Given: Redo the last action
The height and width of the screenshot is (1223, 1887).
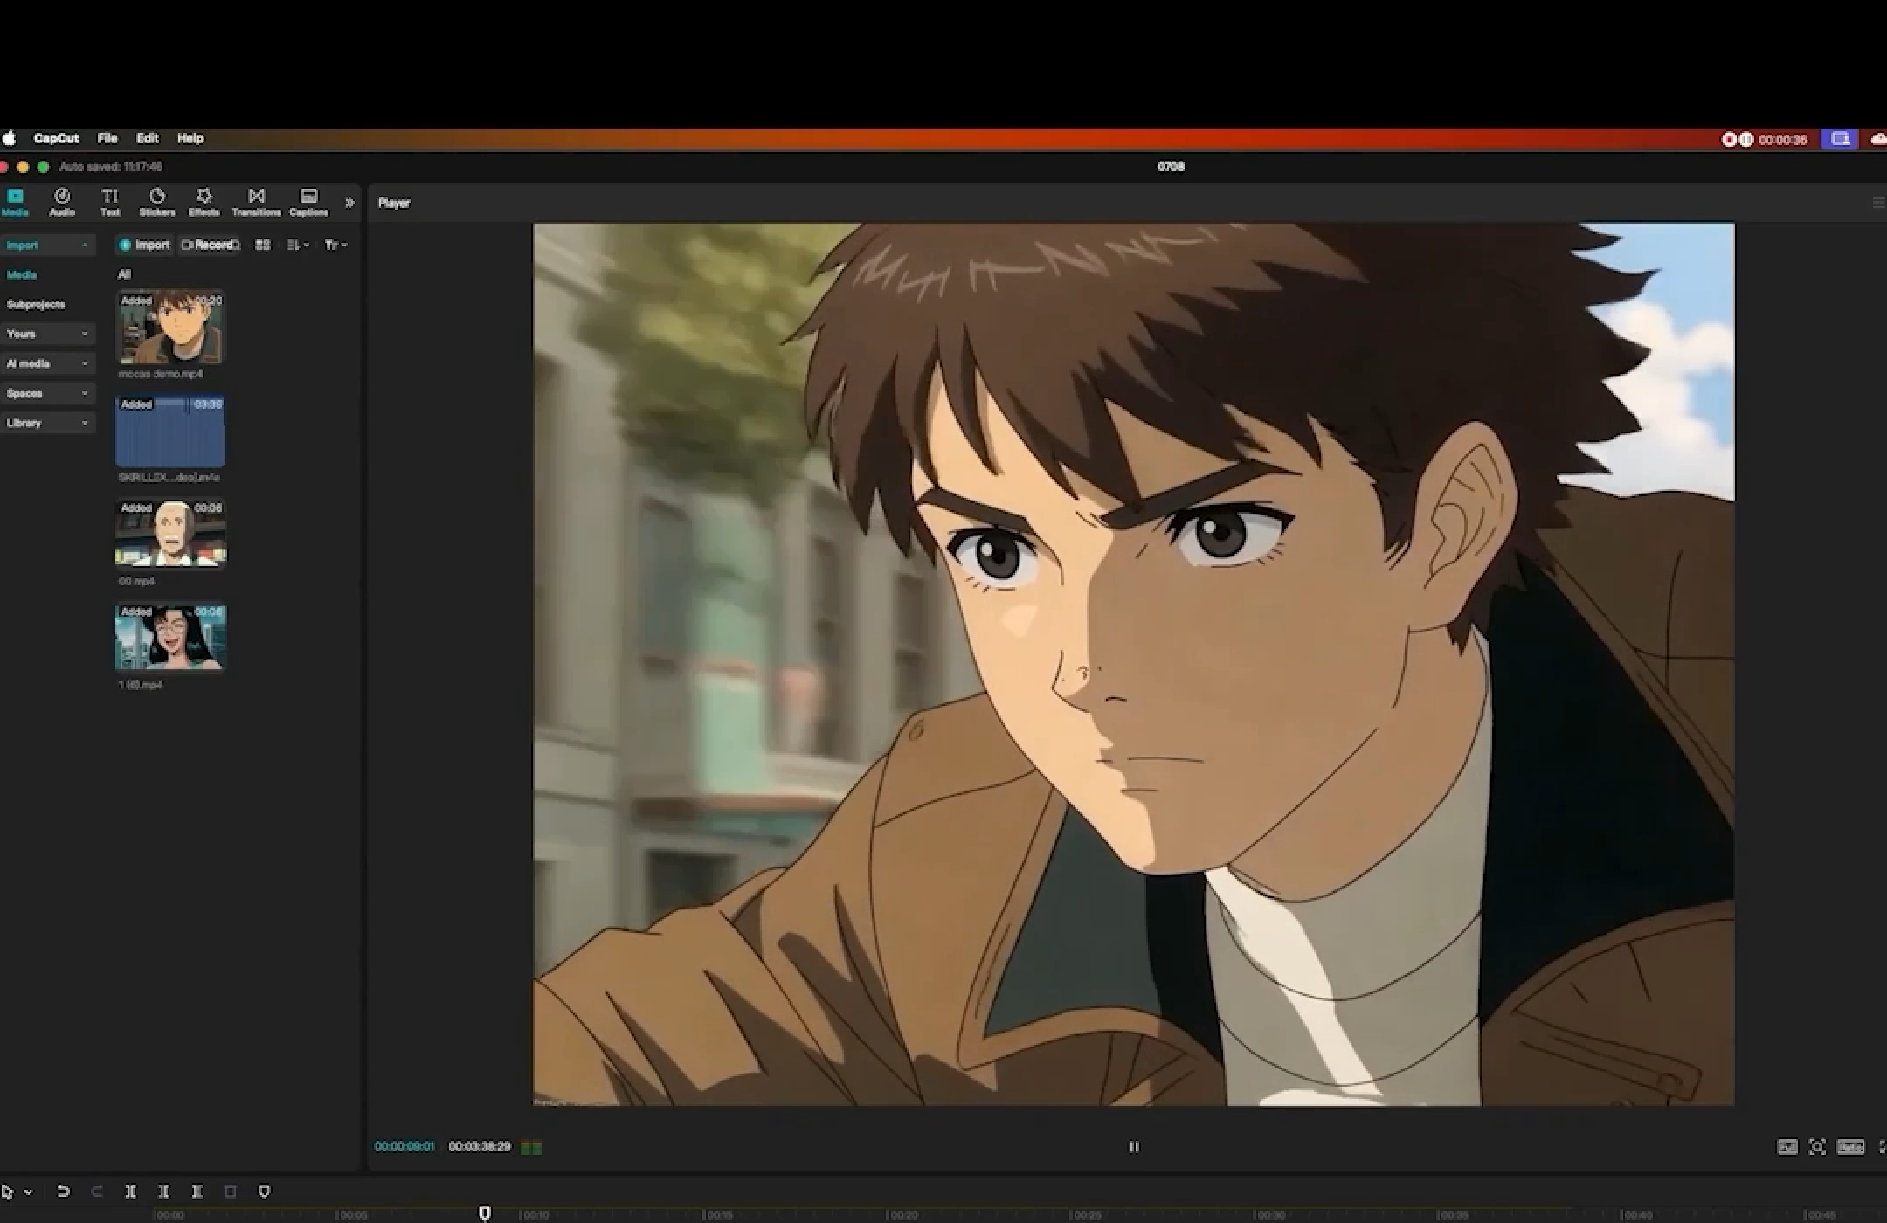Looking at the screenshot, I should coord(97,1191).
